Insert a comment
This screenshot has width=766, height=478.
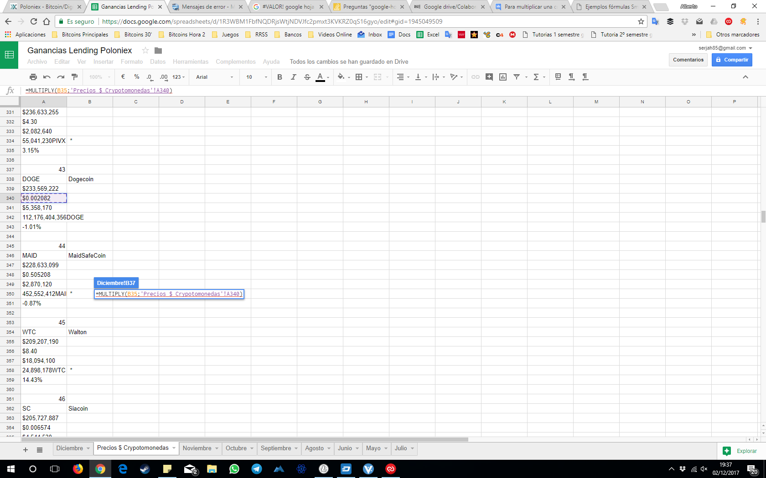click(489, 77)
